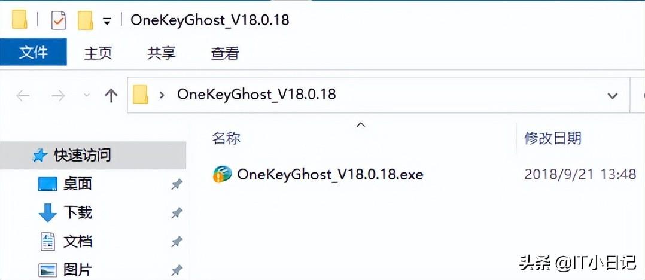This screenshot has width=645, height=280.
Task: Open the quick access toolbar customize dropdown
Action: [107, 22]
